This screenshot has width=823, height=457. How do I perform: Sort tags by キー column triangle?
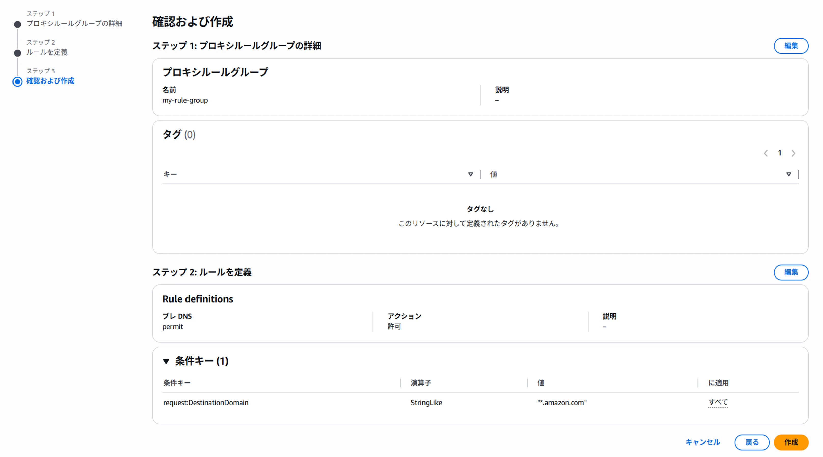pyautogui.click(x=470, y=174)
